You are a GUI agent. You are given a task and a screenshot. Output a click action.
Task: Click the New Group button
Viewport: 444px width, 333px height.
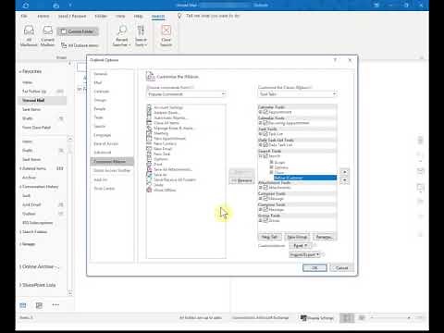(297, 237)
